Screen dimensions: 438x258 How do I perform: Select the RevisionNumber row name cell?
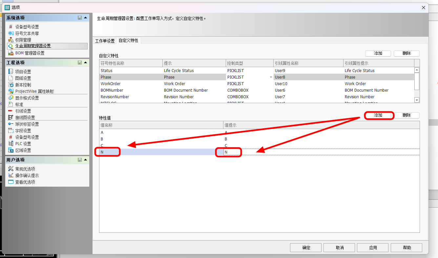[x=131, y=97]
